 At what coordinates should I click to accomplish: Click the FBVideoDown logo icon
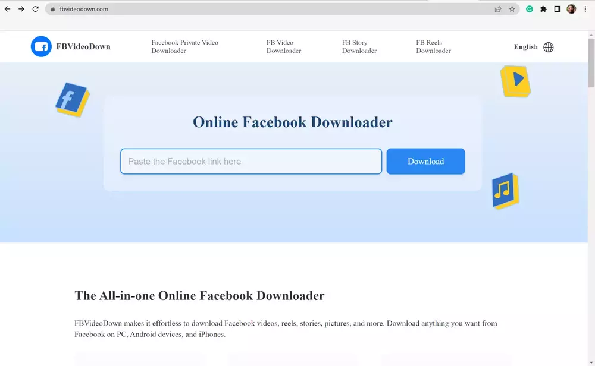tap(41, 46)
